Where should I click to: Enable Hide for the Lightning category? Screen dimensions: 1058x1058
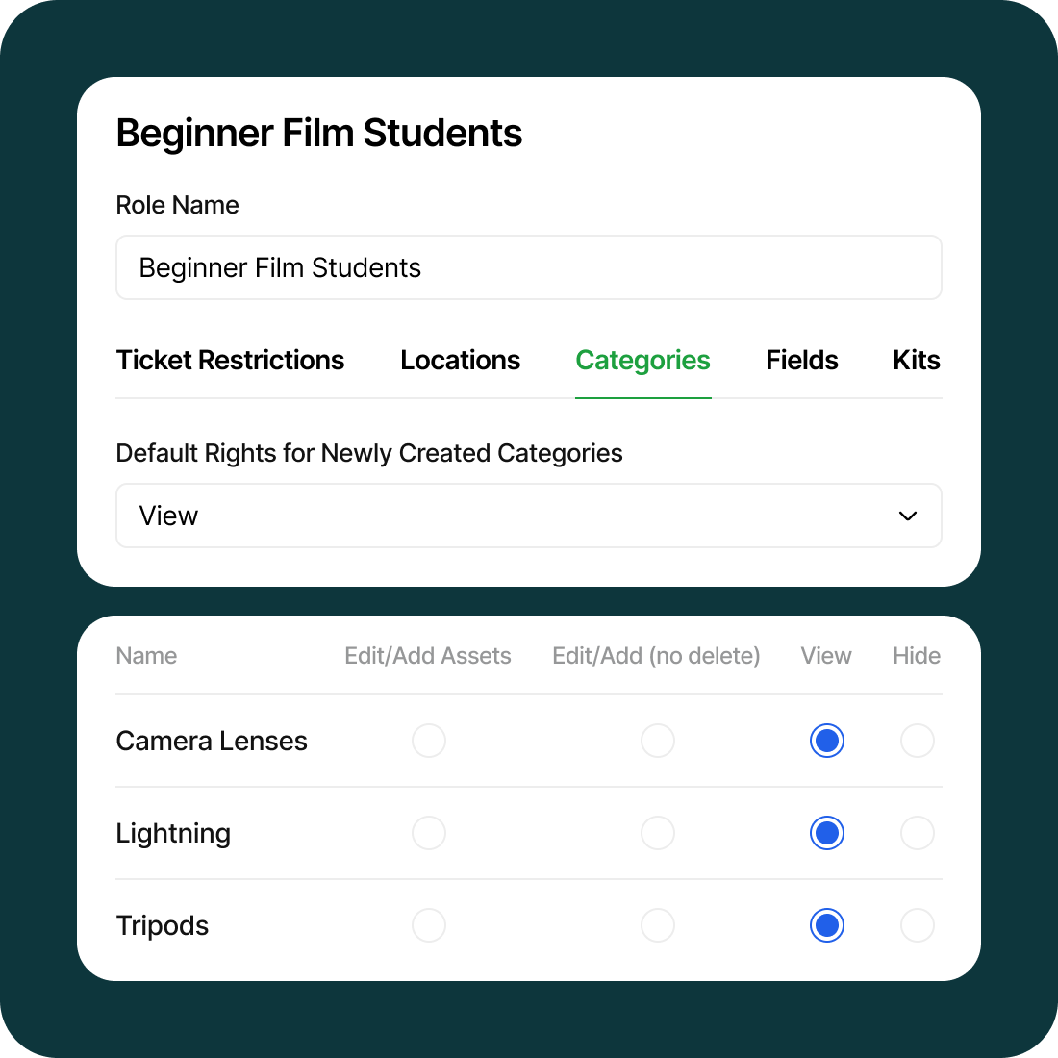917,833
